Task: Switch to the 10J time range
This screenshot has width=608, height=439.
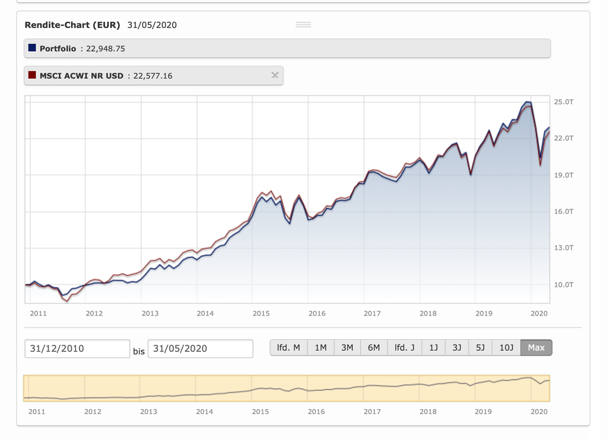Action: click(x=506, y=348)
